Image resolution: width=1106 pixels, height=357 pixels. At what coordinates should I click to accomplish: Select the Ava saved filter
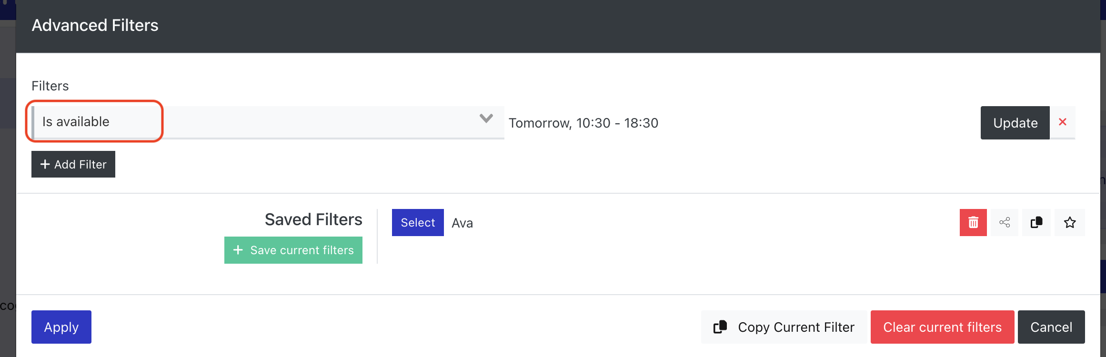418,222
